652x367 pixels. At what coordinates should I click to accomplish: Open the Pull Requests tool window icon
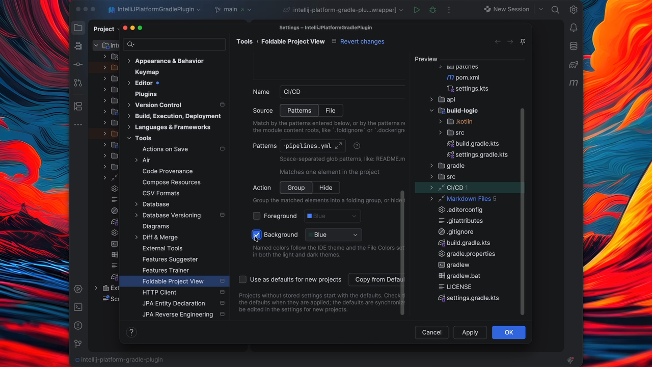pos(78,83)
